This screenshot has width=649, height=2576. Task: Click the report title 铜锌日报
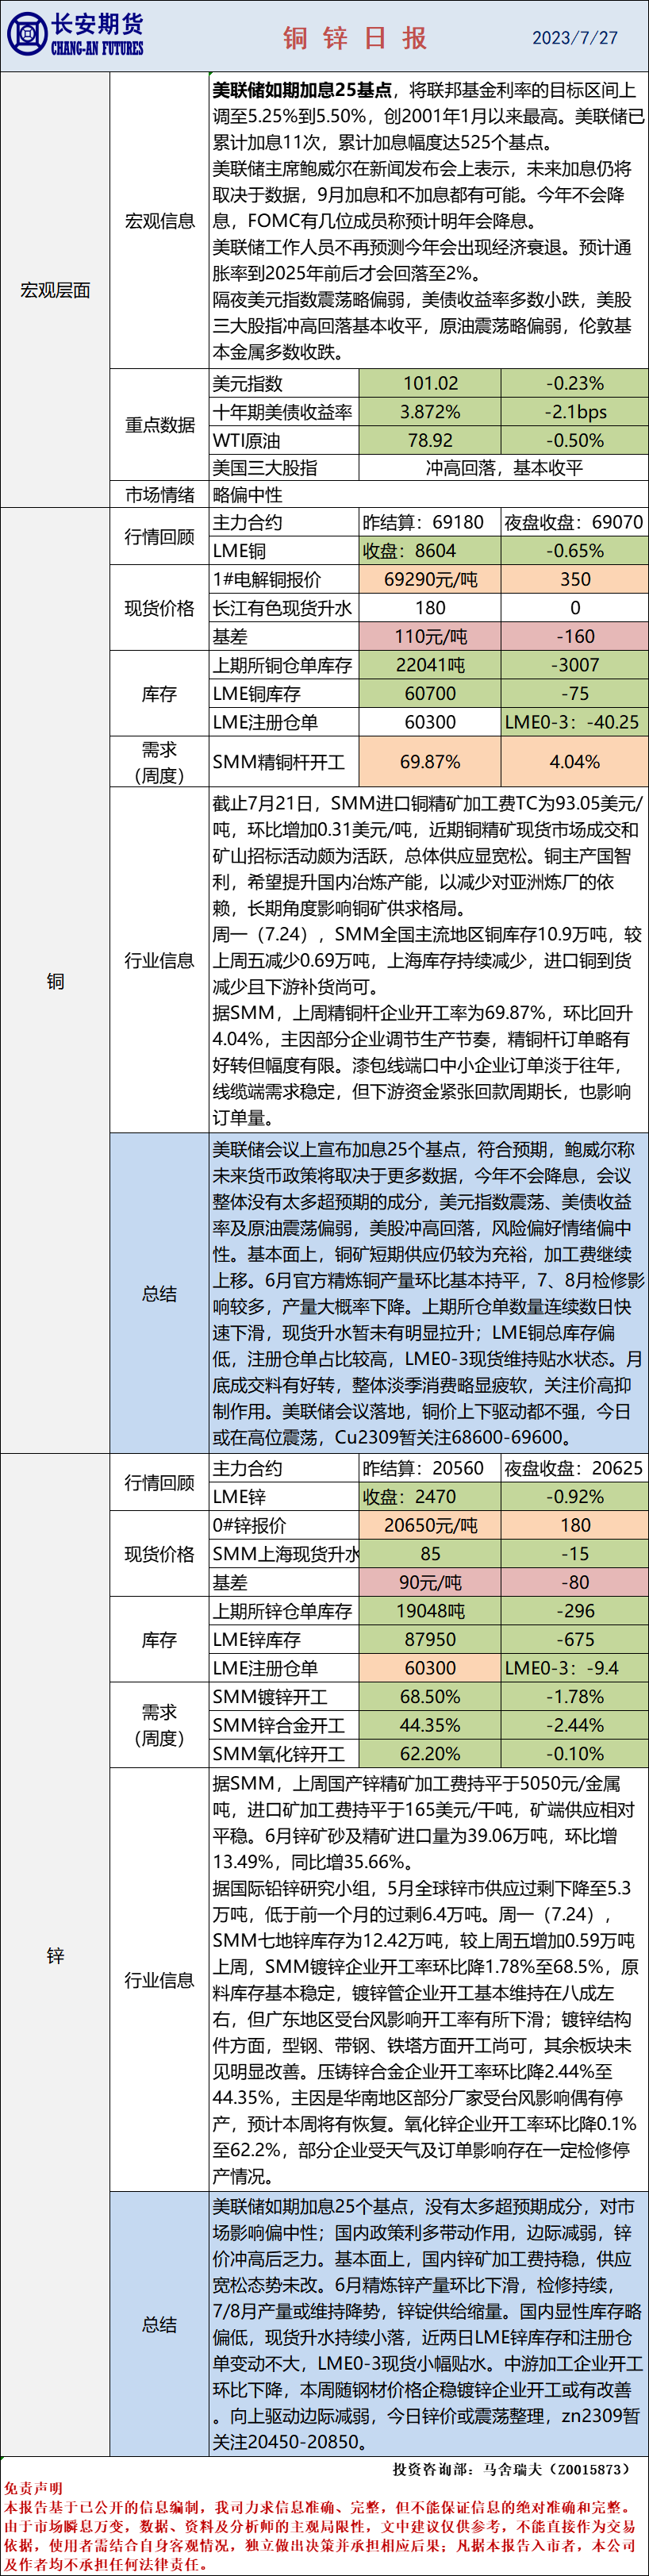[x=355, y=38]
